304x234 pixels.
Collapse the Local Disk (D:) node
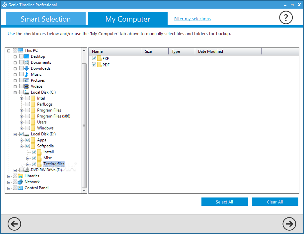(15, 134)
